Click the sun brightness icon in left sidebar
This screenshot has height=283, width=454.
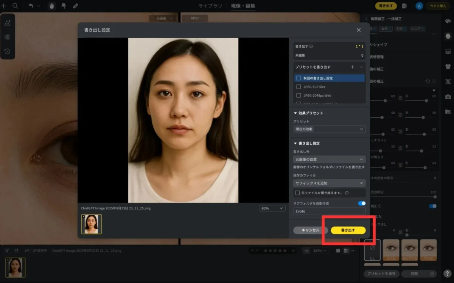point(7,37)
